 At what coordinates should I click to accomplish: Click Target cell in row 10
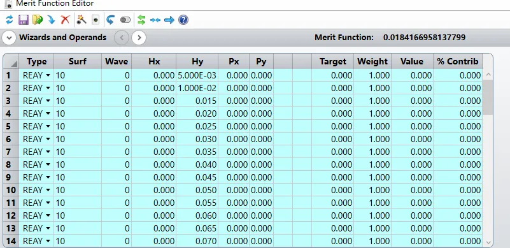(x=333, y=191)
